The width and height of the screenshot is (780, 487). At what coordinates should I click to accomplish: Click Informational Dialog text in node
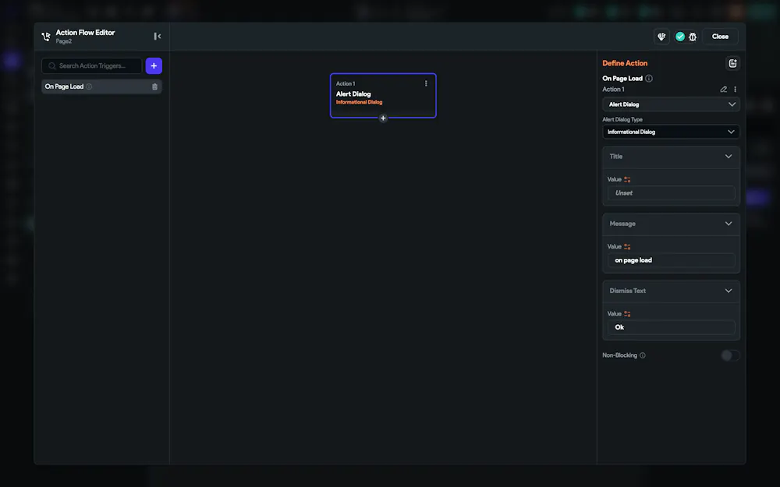point(359,102)
